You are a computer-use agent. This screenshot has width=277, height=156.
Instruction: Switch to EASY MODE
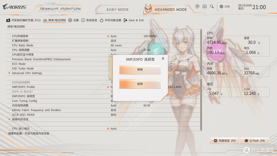tap(117, 9)
